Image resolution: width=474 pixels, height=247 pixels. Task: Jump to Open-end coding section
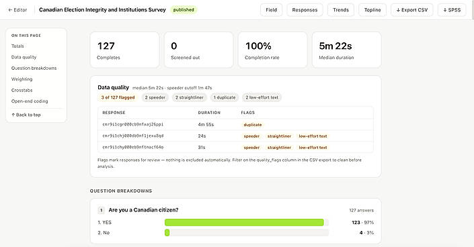click(x=30, y=101)
